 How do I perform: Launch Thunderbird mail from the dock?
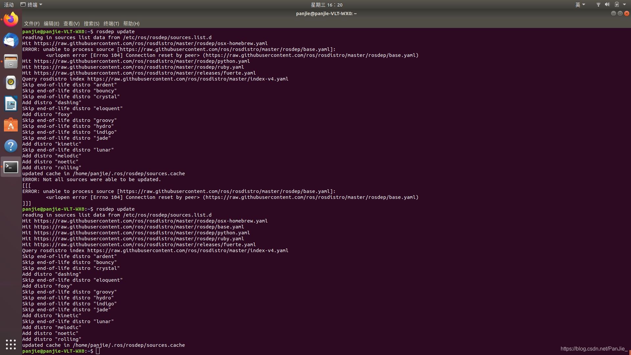[11, 40]
